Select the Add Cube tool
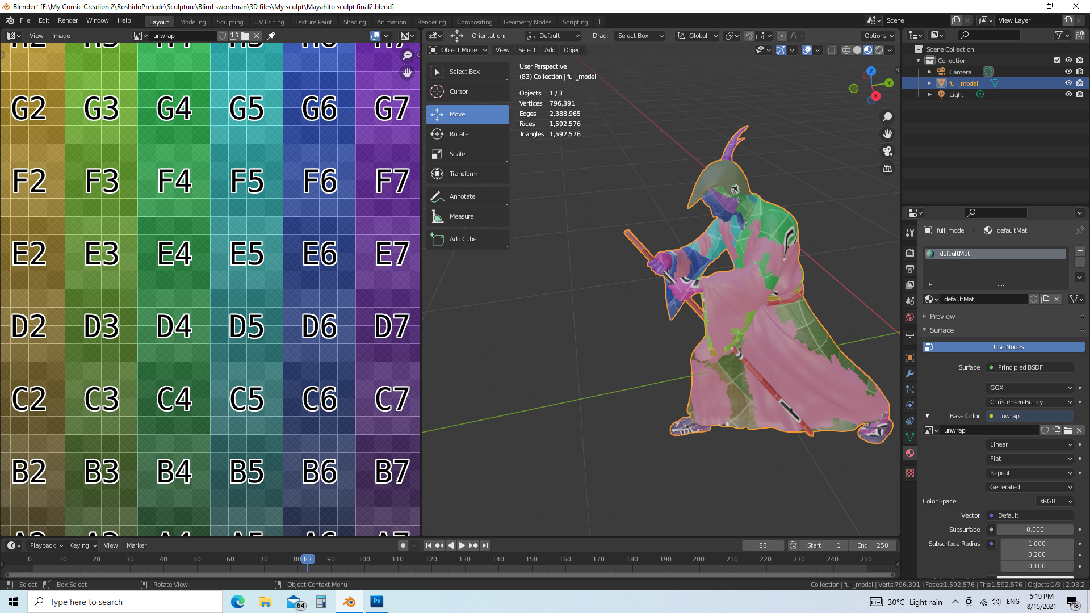Viewport: 1090px width, 613px height. click(x=467, y=239)
